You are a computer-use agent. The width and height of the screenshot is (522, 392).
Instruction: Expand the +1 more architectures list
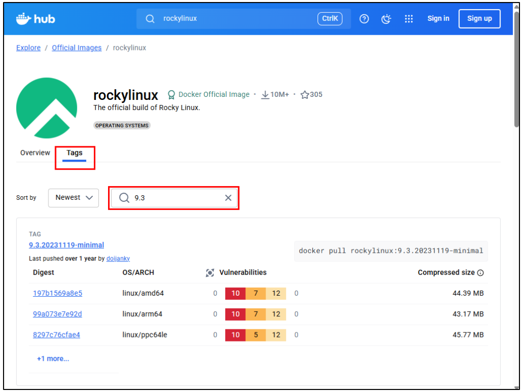pos(53,359)
